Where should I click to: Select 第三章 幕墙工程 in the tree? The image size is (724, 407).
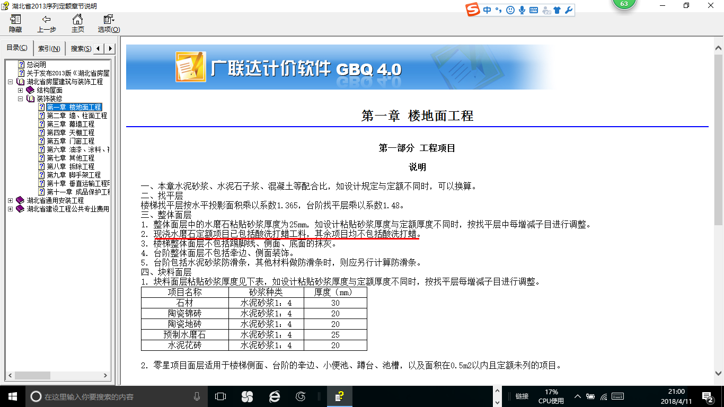point(70,124)
